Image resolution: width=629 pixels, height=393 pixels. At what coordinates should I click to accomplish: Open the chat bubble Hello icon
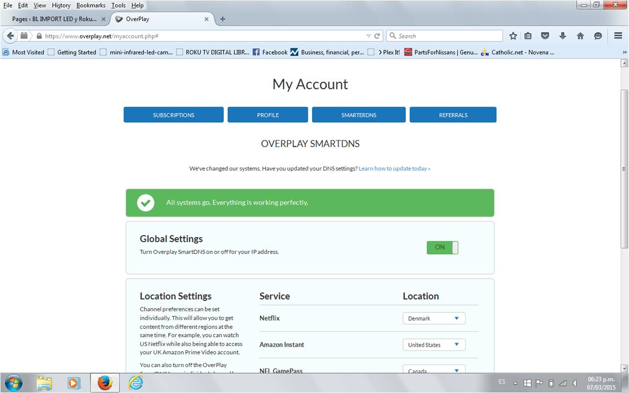[x=598, y=36]
